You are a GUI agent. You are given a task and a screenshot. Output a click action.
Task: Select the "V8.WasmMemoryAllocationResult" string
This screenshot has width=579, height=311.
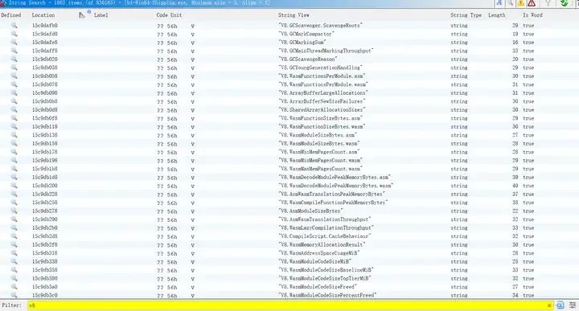pos(322,244)
